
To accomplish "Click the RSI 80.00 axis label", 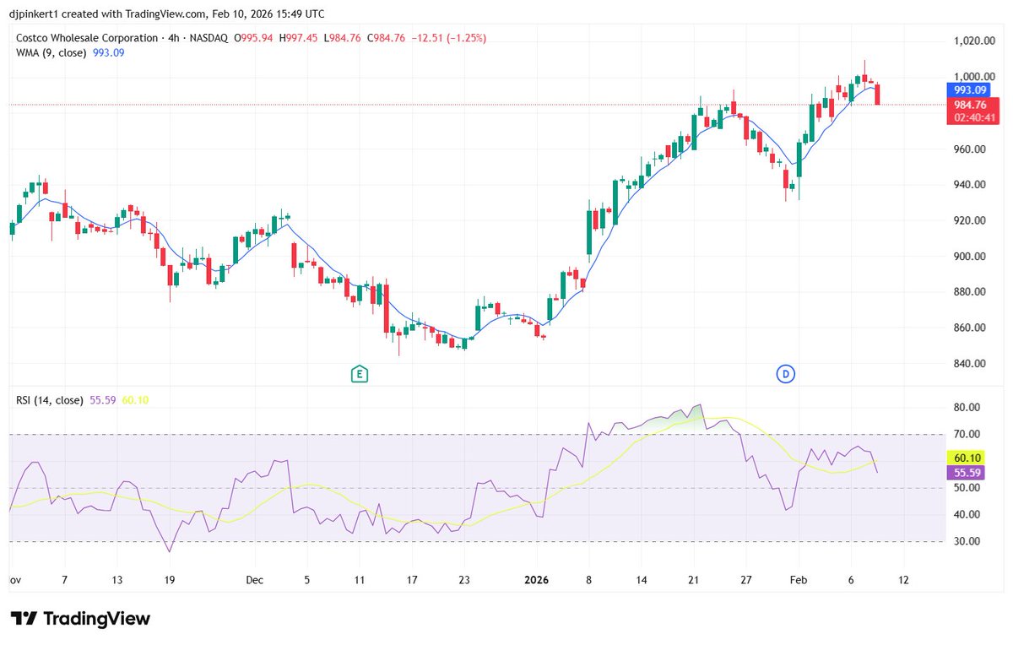I will (x=968, y=407).
